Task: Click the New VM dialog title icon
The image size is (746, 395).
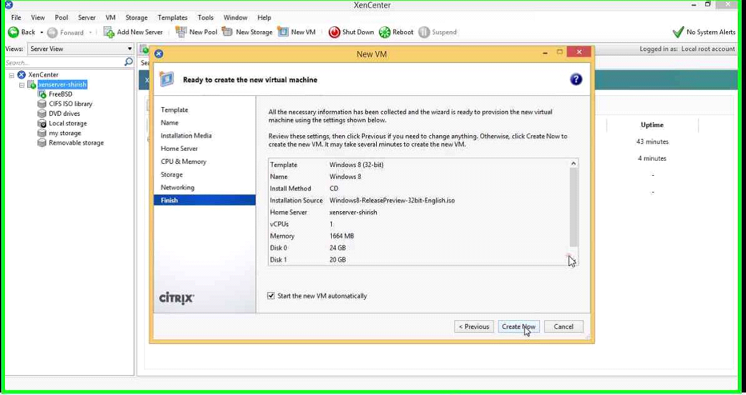Action: 159,54
